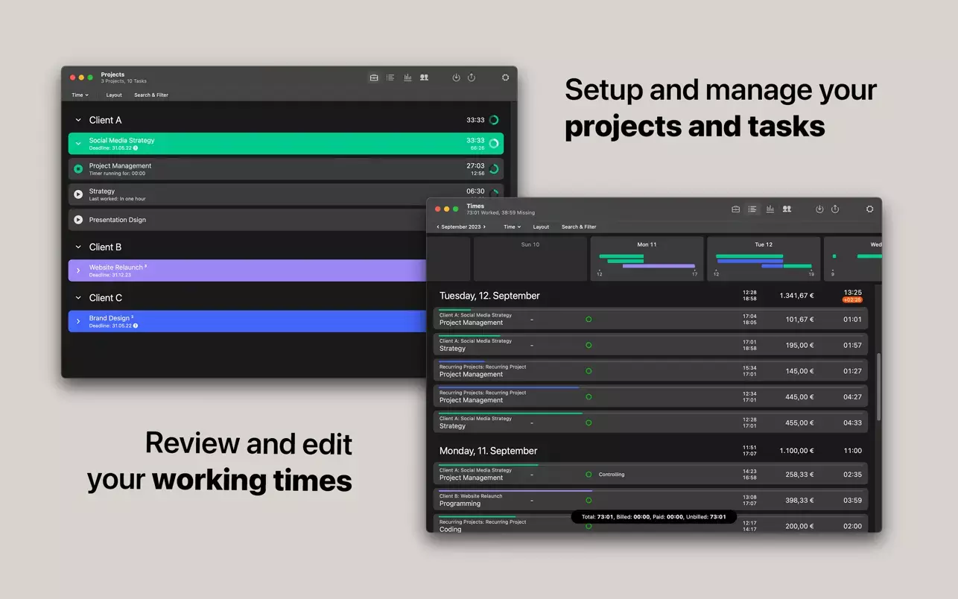Click the settings gear in Times window

click(869, 209)
